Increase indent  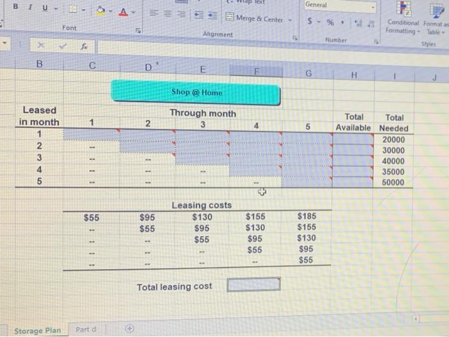(x=212, y=15)
